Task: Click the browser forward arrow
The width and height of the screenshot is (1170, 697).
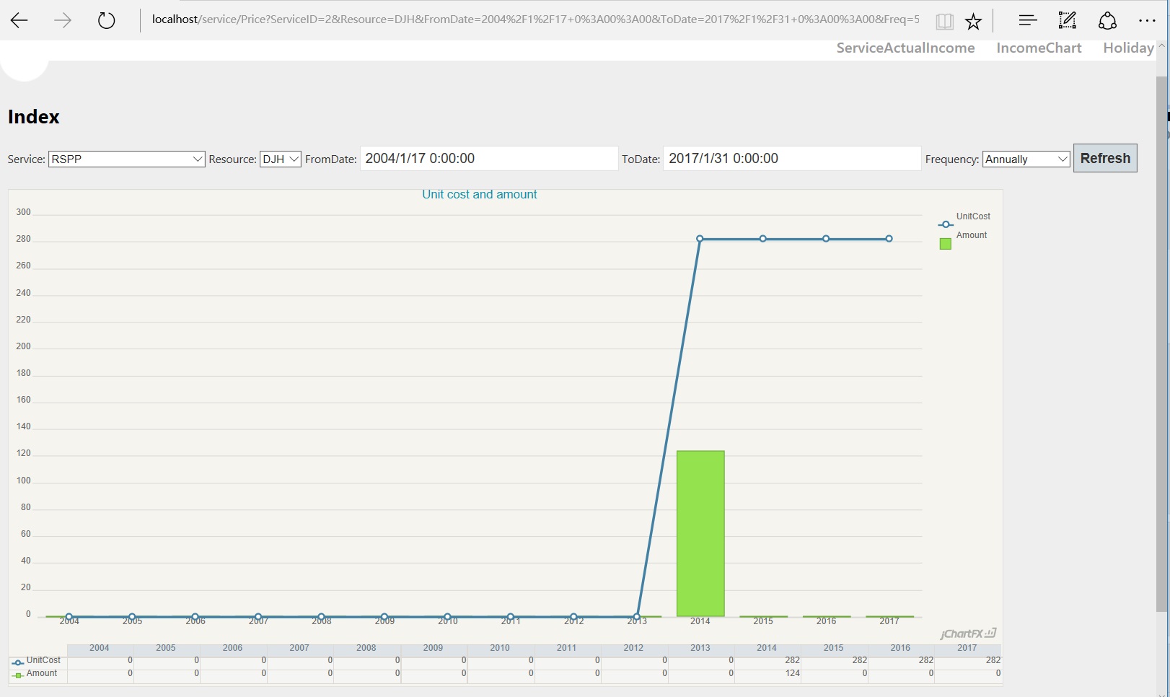Action: tap(63, 21)
